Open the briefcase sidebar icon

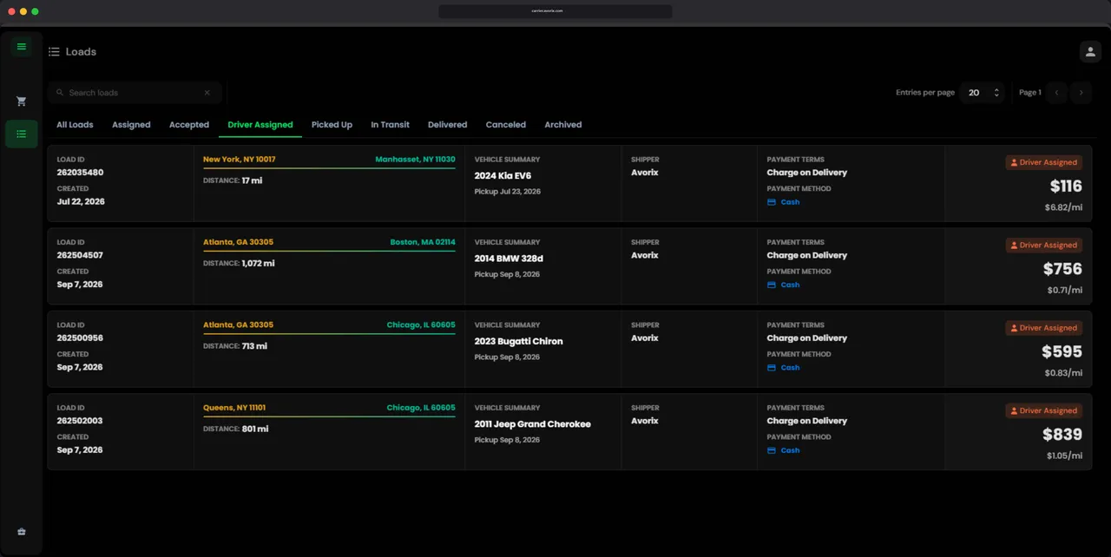coord(22,532)
